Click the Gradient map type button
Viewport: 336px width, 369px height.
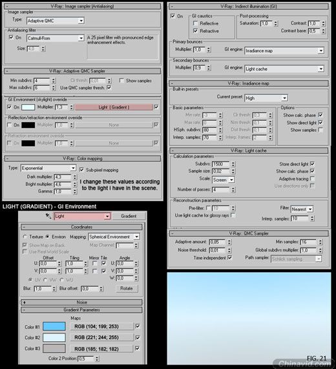[x=129, y=216]
